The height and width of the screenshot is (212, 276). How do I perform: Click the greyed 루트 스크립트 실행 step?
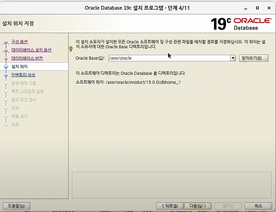pos(28,91)
